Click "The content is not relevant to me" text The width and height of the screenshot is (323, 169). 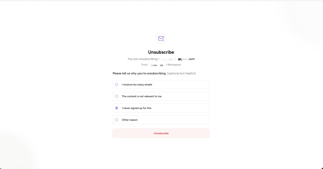pos(142,96)
